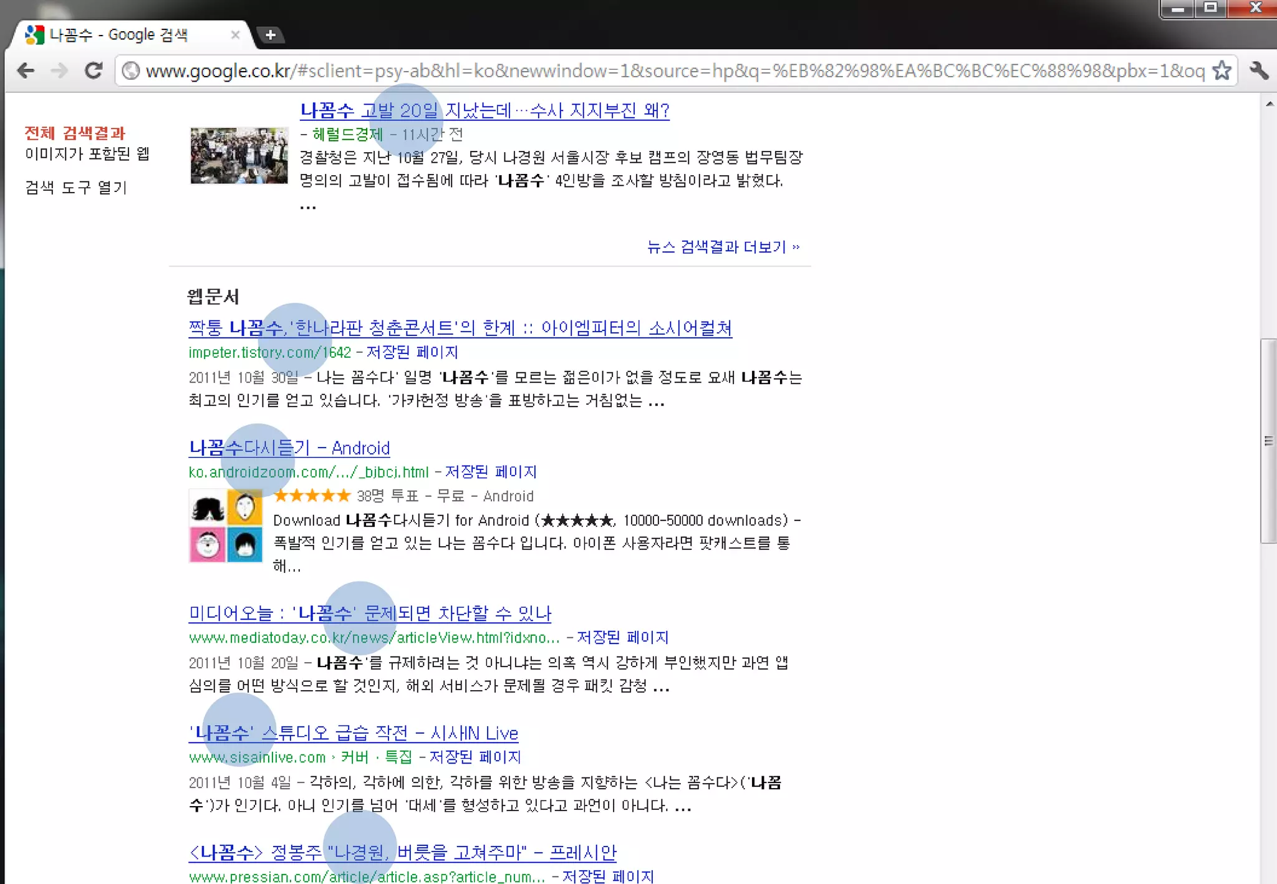Open Chrome wrench settings menu
Screen dimensions: 1277x884
1259,70
